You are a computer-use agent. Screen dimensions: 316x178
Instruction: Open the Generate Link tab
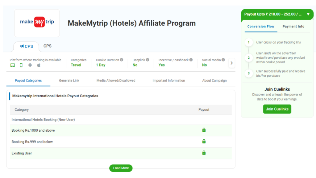point(69,81)
